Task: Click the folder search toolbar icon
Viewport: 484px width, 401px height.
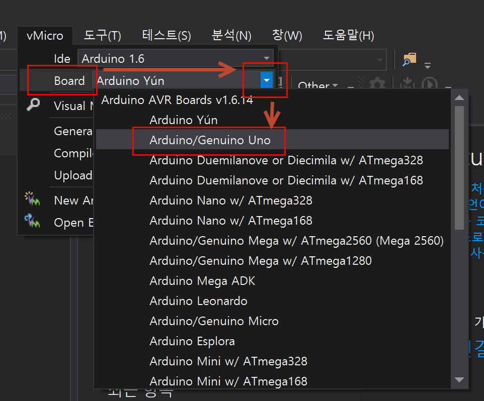Action: click(x=410, y=59)
